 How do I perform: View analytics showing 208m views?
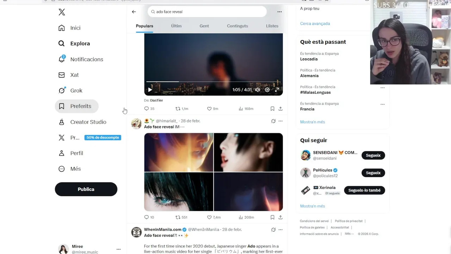pyautogui.click(x=246, y=217)
